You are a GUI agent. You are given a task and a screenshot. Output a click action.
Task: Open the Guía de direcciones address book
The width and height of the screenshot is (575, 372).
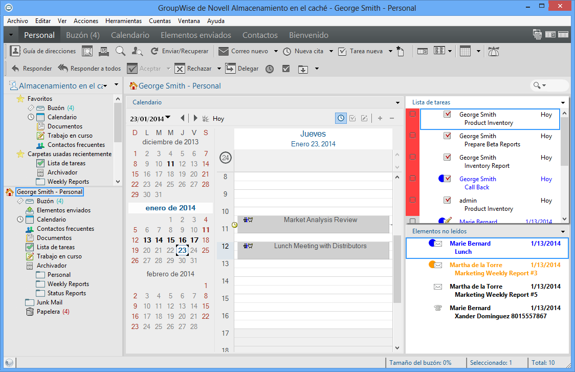click(x=43, y=51)
